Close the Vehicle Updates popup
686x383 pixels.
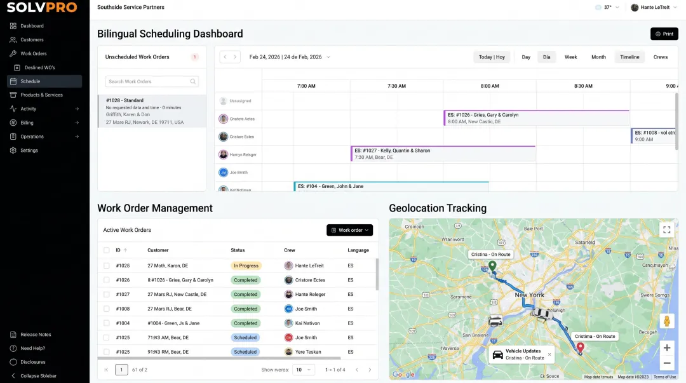tap(549, 354)
